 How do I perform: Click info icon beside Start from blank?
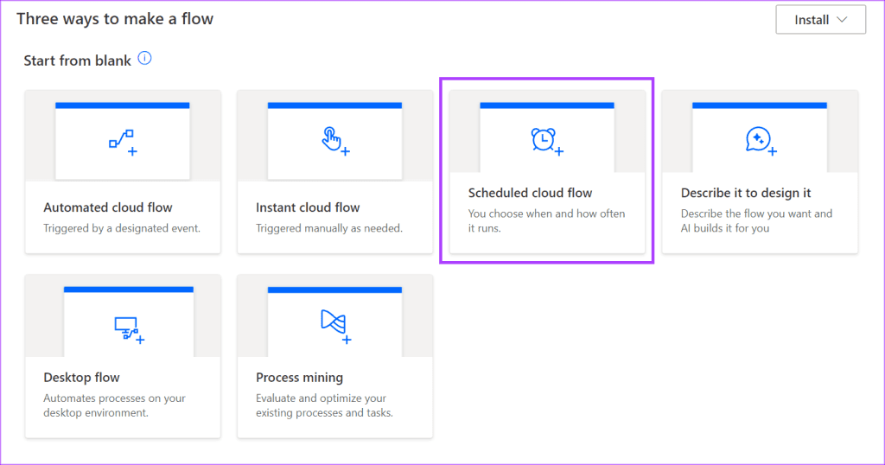tap(144, 60)
